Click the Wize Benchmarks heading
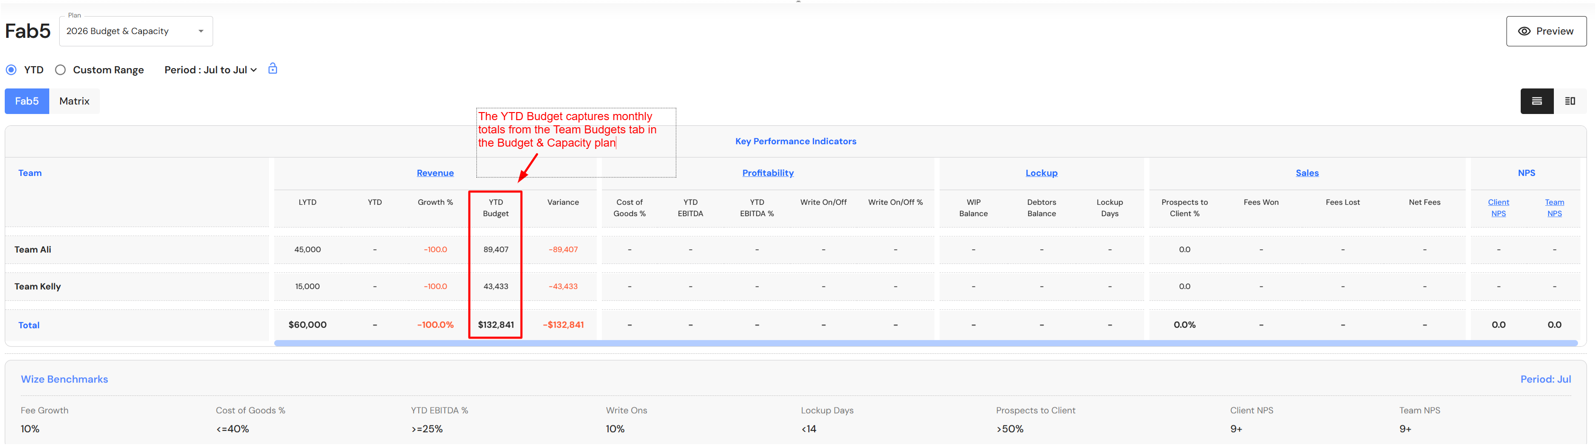Screen dimensions: 1596x445 pos(64,379)
